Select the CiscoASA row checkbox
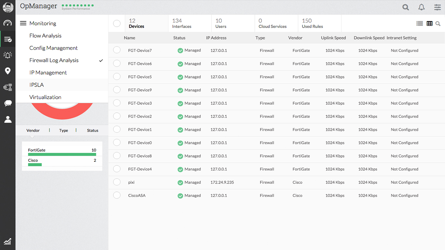The width and height of the screenshot is (445, 250). (x=117, y=195)
